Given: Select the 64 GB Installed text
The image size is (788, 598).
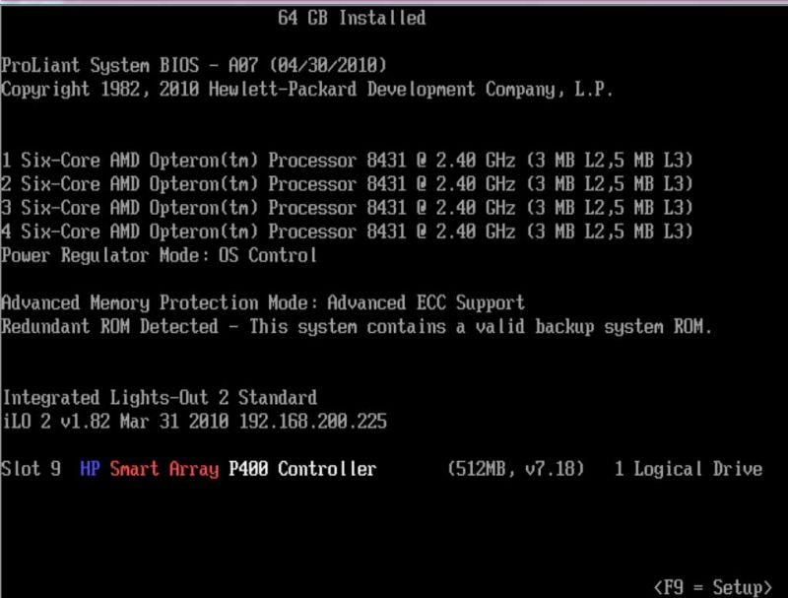Looking at the screenshot, I should point(352,18).
